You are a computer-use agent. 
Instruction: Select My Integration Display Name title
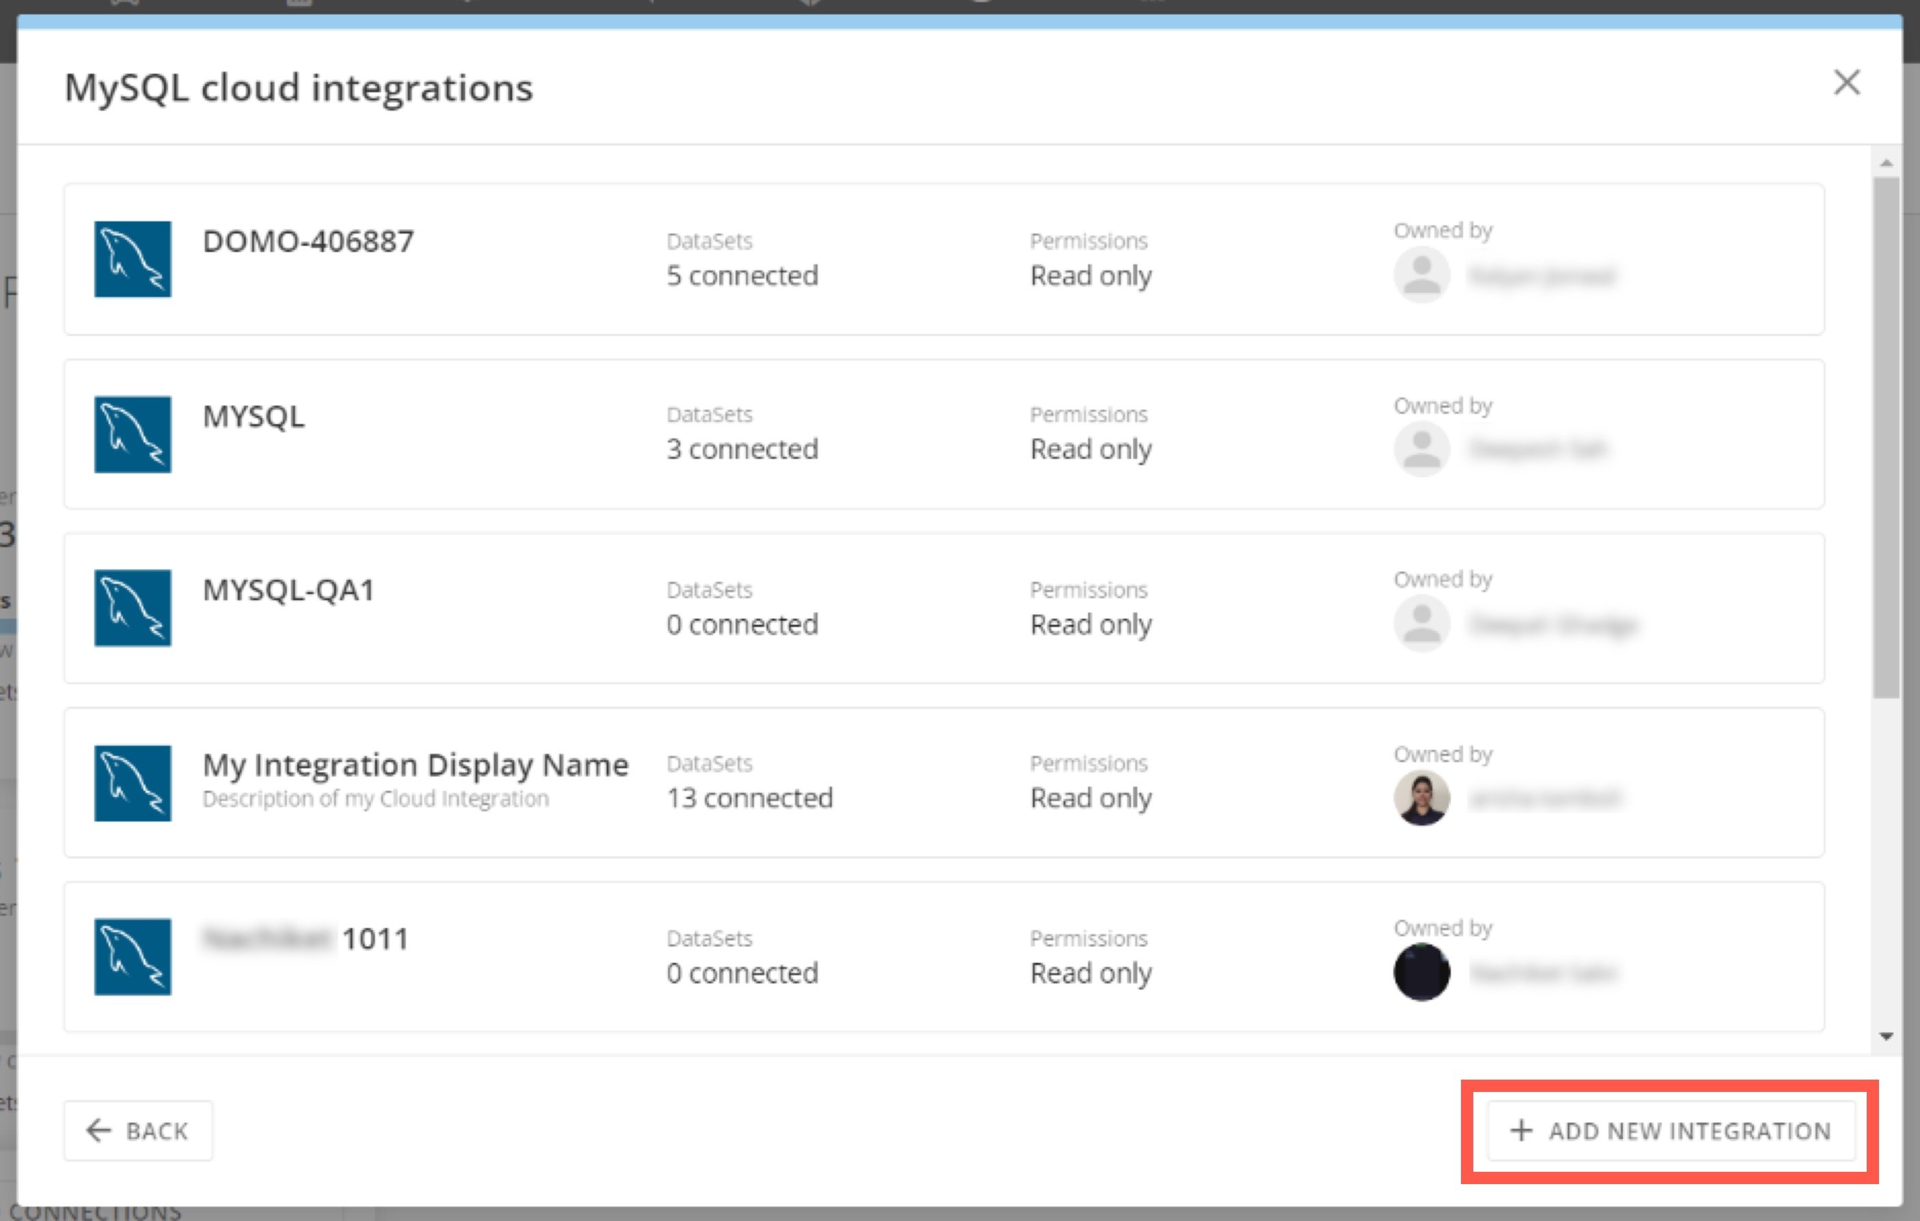click(415, 765)
